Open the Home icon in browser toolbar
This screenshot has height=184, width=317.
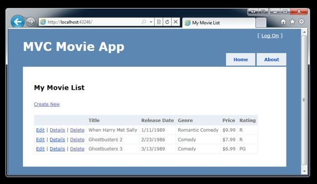tap(283, 22)
